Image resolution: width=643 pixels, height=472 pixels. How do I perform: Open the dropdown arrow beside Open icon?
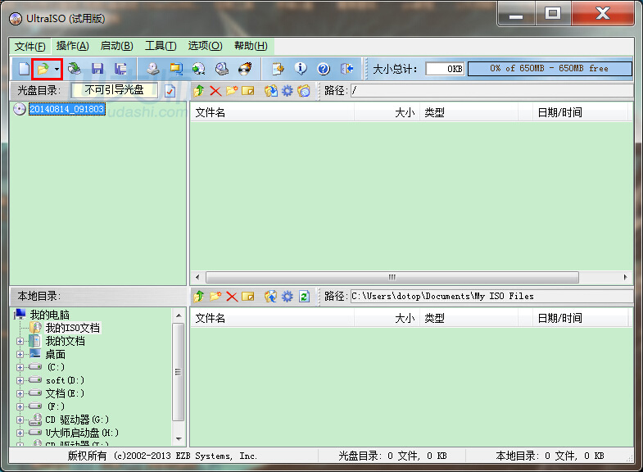(57, 69)
